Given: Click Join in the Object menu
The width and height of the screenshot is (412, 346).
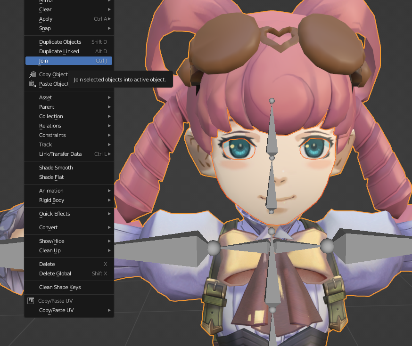Looking at the screenshot, I should 69,61.
